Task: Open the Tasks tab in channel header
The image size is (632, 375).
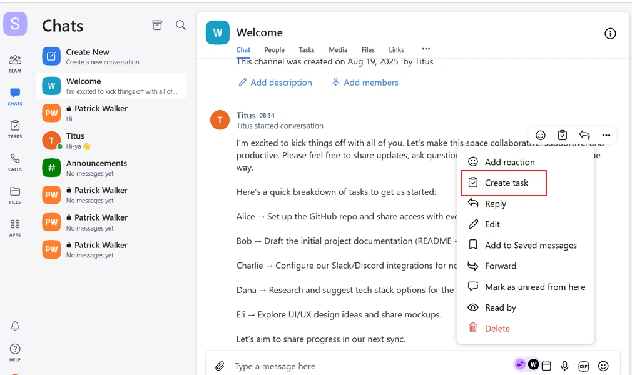Action: pyautogui.click(x=307, y=50)
